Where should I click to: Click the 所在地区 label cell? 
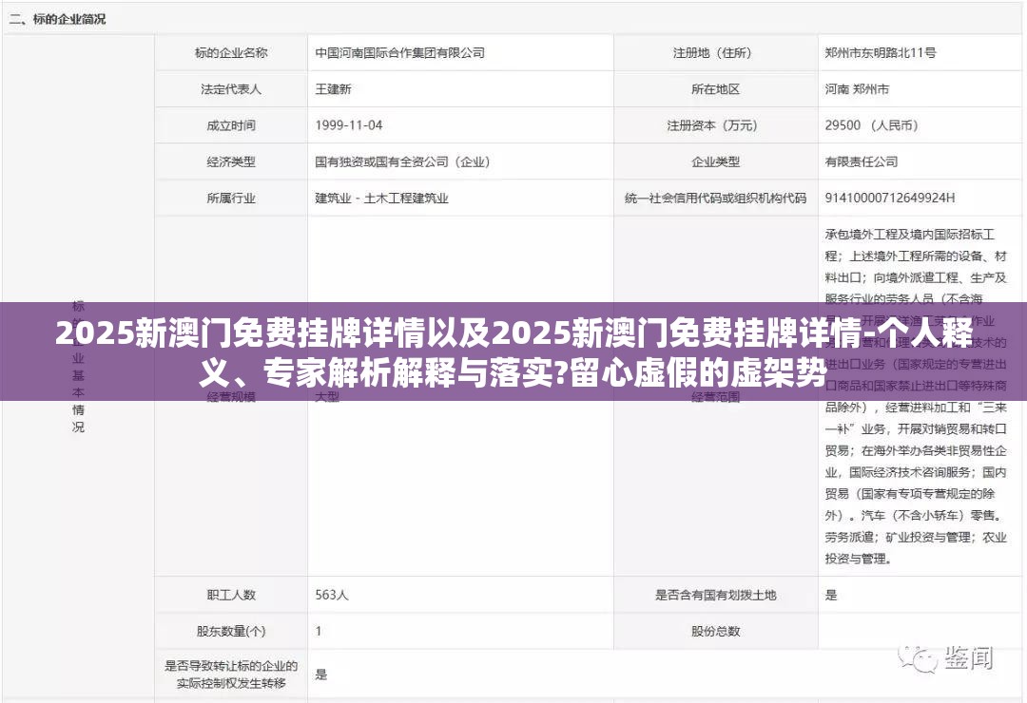pyautogui.click(x=715, y=89)
